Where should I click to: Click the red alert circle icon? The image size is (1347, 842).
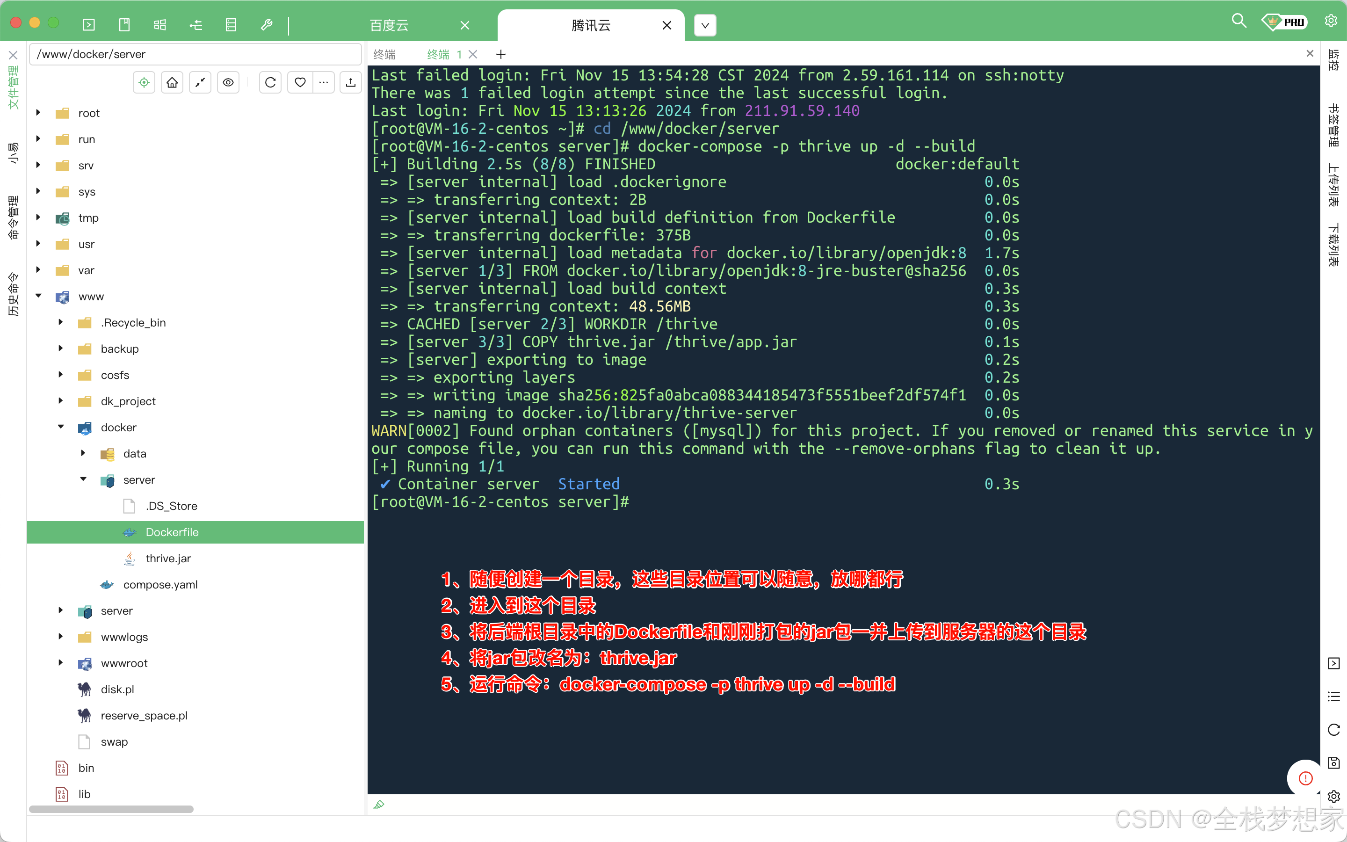point(1305,778)
